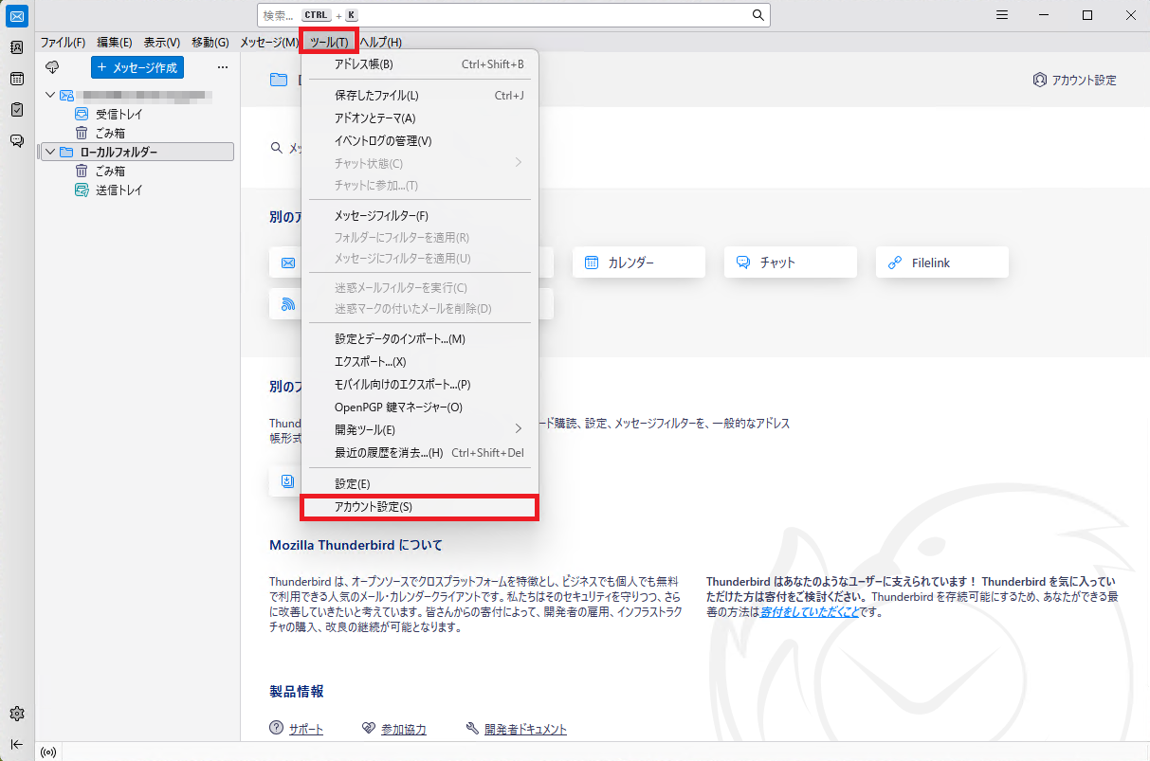Choose モバイル向けのエクスポート...(P) entry
This screenshot has width=1150, height=761.
(x=420, y=385)
